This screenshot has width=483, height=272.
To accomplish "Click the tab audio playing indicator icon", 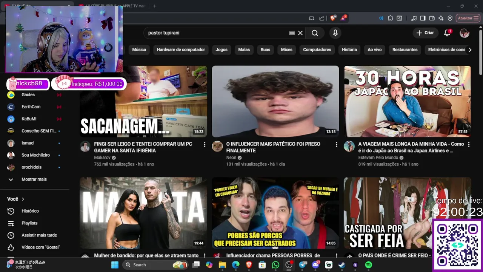I will click(x=381, y=18).
